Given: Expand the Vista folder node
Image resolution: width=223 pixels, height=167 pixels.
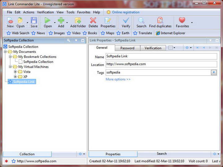Looking at the screenshot, I should [x=15, y=72].
